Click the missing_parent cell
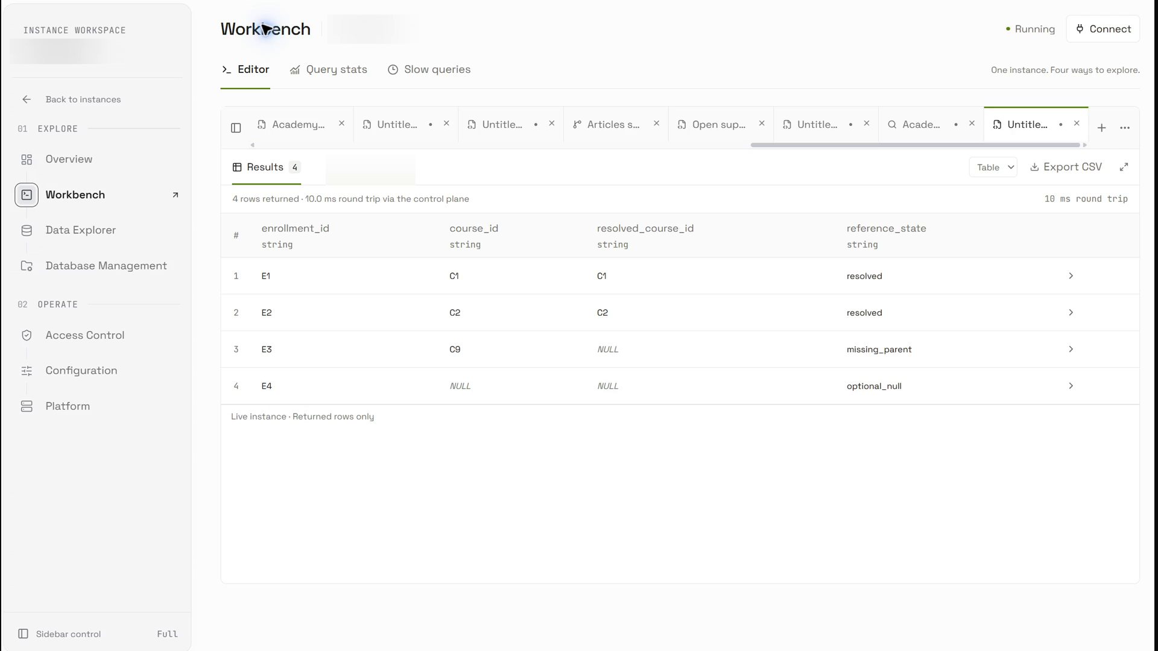Screen dimensions: 1158x651 879,350
